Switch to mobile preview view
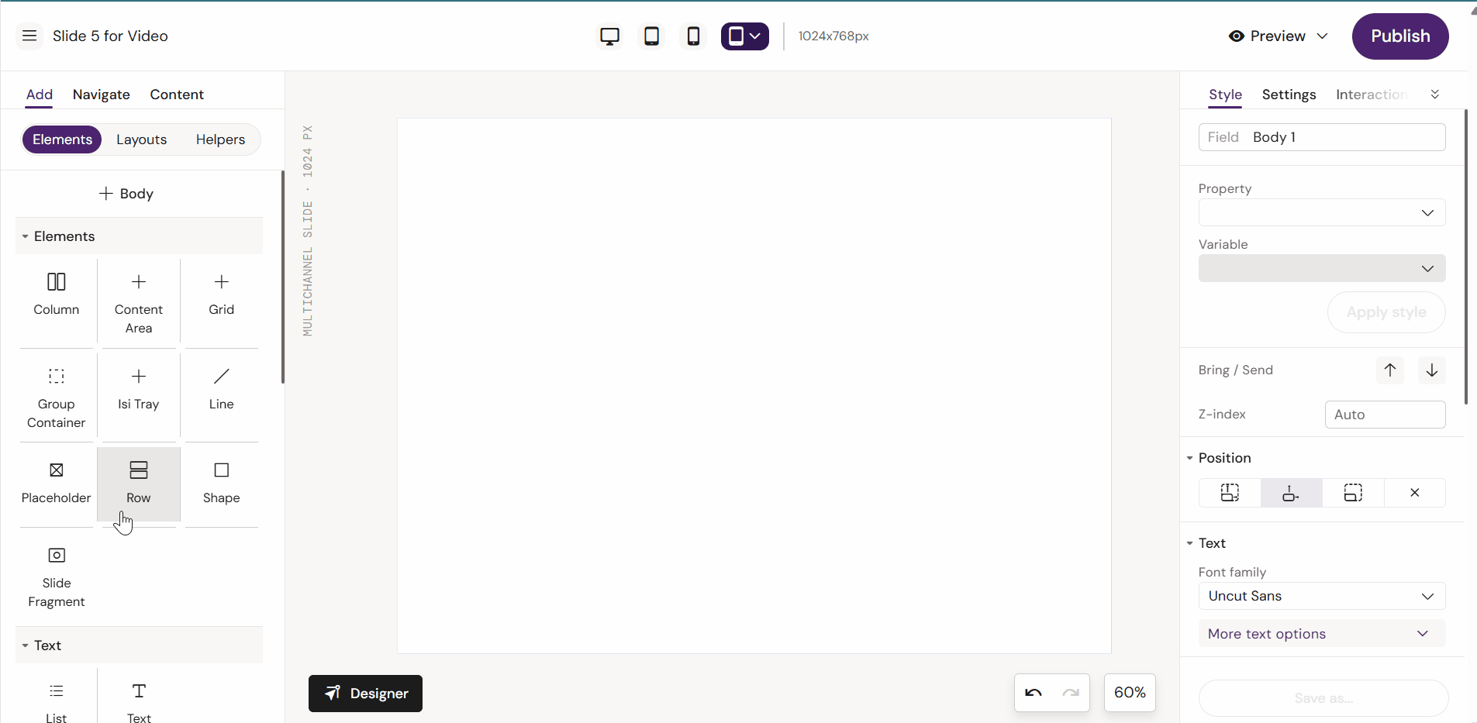 pos(692,36)
